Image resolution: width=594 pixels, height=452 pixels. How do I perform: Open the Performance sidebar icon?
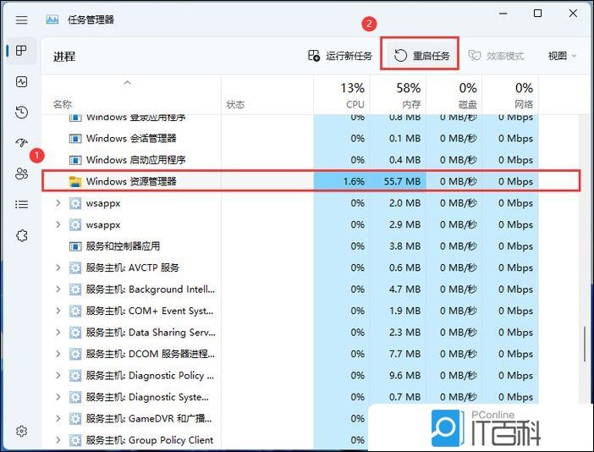(22, 81)
